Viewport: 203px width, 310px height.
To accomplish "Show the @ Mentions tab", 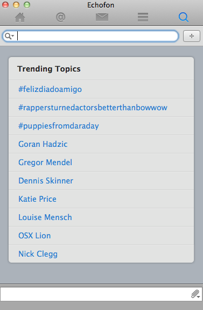I will pos(60,17).
